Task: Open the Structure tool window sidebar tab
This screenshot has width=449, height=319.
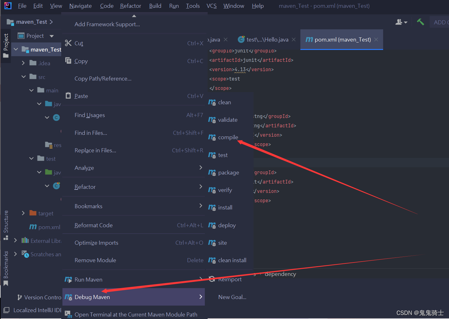Action: pyautogui.click(x=6, y=225)
